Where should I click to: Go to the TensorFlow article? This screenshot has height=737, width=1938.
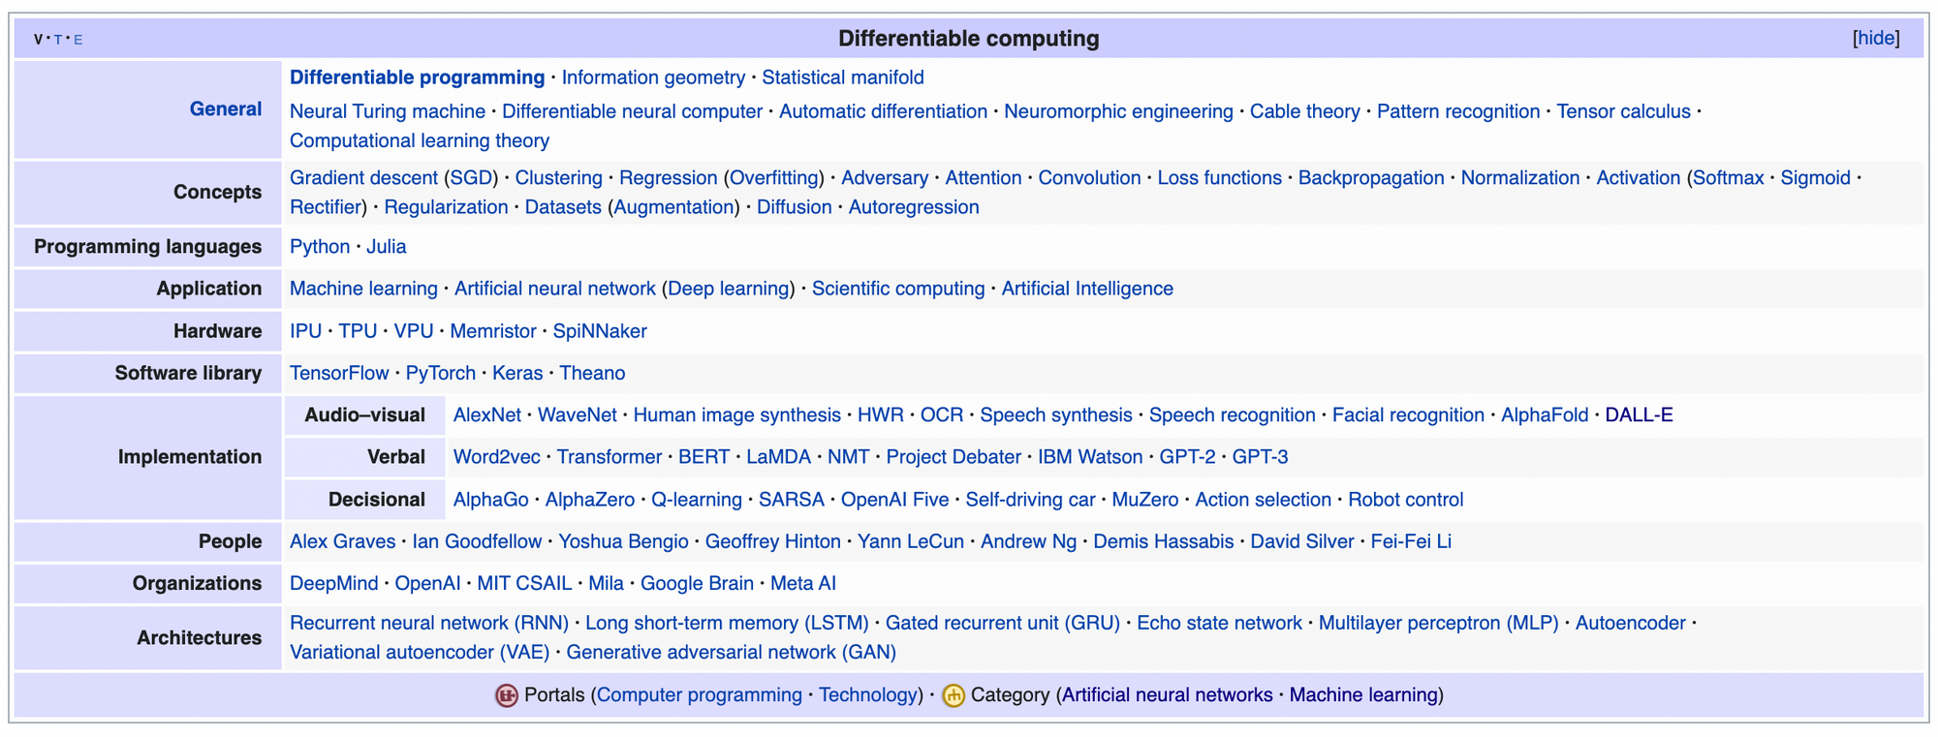click(338, 374)
